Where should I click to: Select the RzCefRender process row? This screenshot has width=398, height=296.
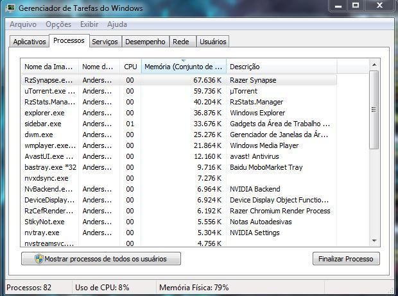click(x=178, y=211)
